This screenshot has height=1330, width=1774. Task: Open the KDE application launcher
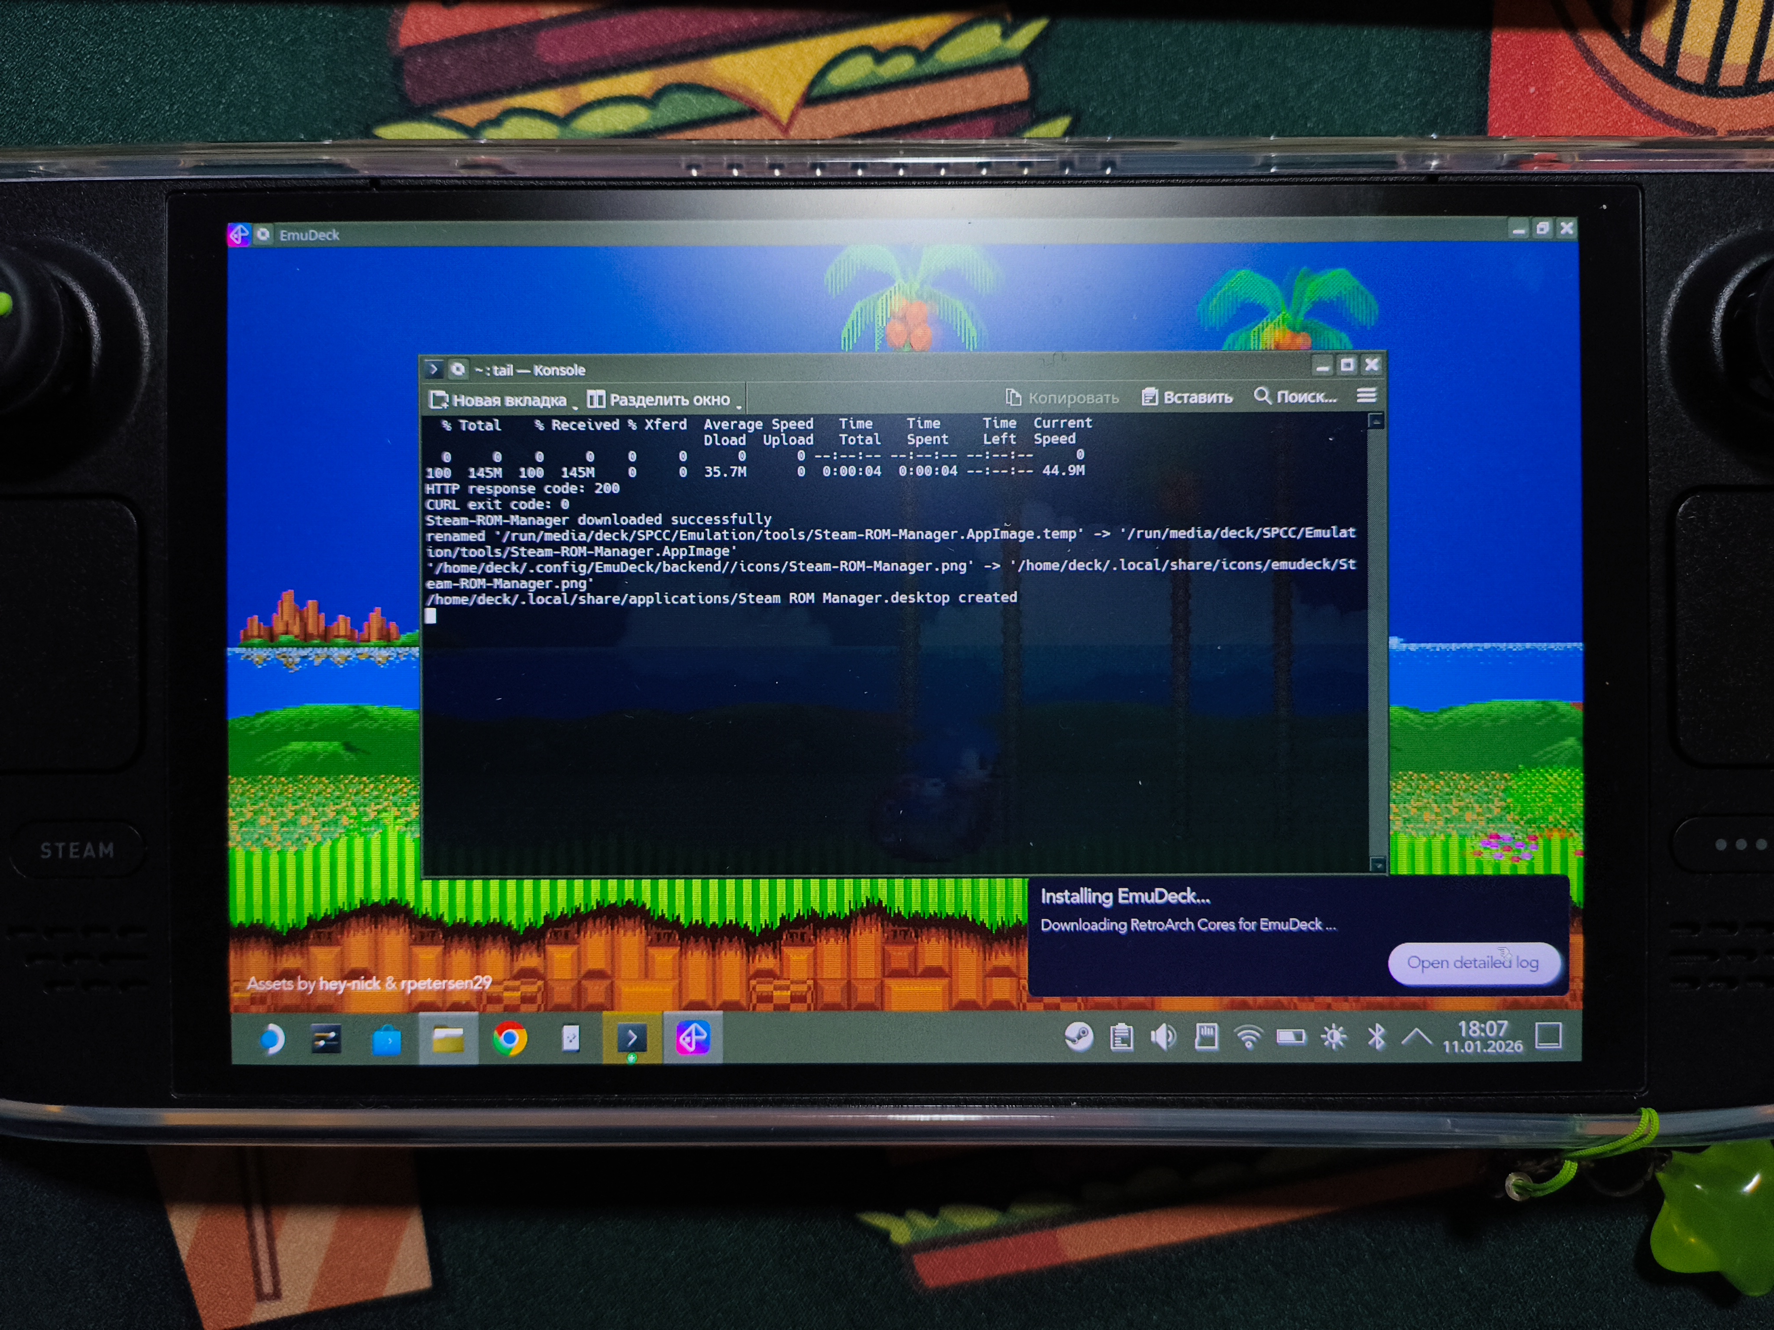(x=270, y=1040)
